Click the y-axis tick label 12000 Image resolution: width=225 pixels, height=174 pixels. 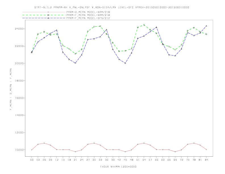coord(19,132)
